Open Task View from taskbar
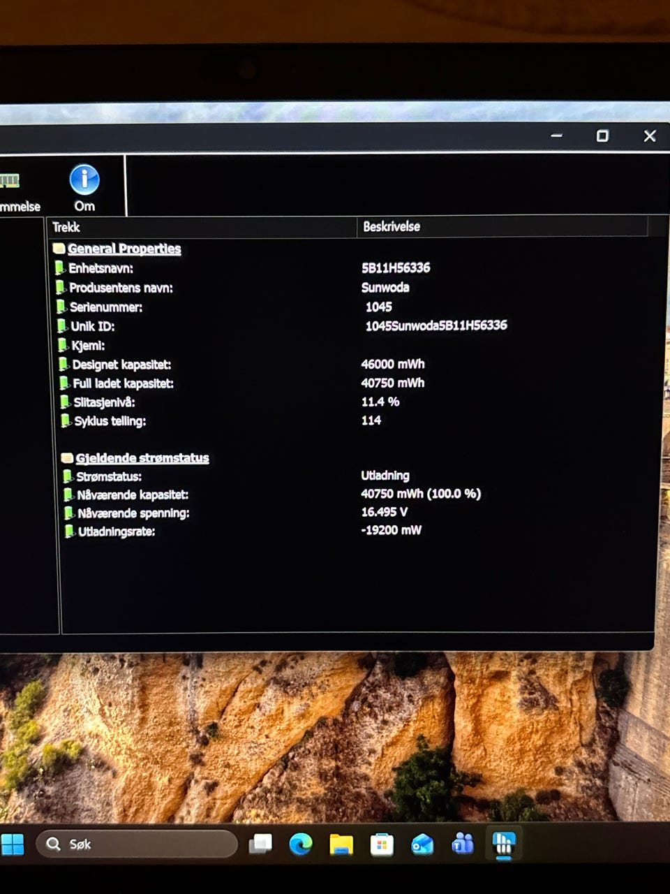 (x=260, y=844)
